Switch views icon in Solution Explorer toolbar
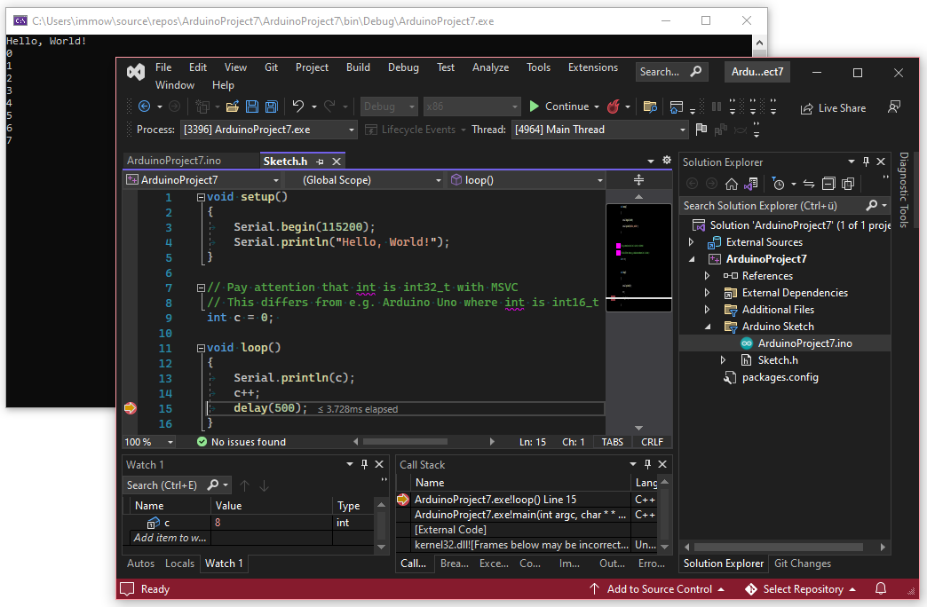The image size is (927, 607). click(x=751, y=184)
